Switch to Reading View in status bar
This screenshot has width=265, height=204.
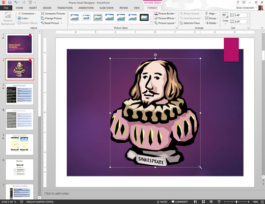(211, 202)
